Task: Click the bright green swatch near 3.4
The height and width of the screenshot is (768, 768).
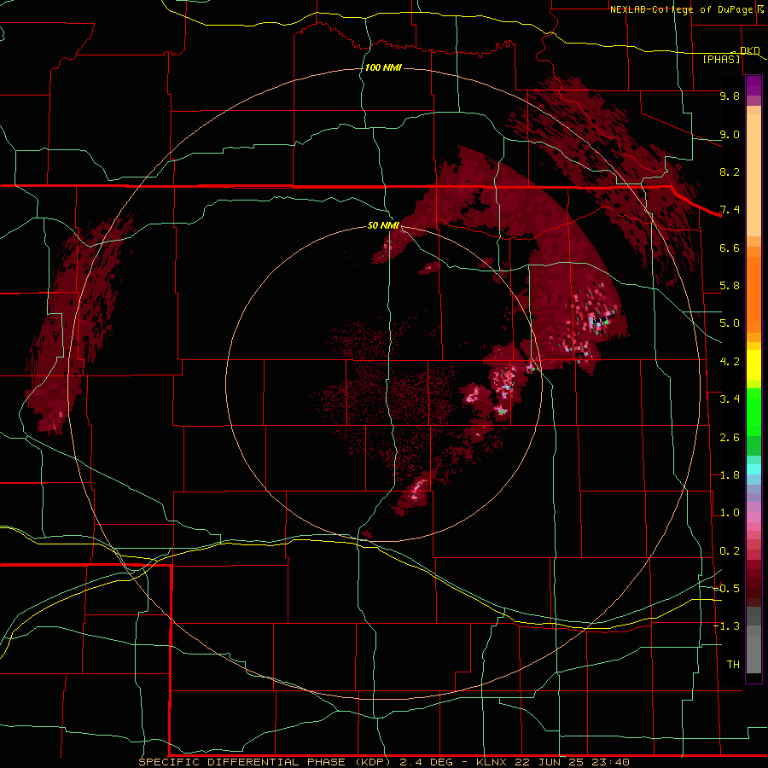Action: [753, 411]
